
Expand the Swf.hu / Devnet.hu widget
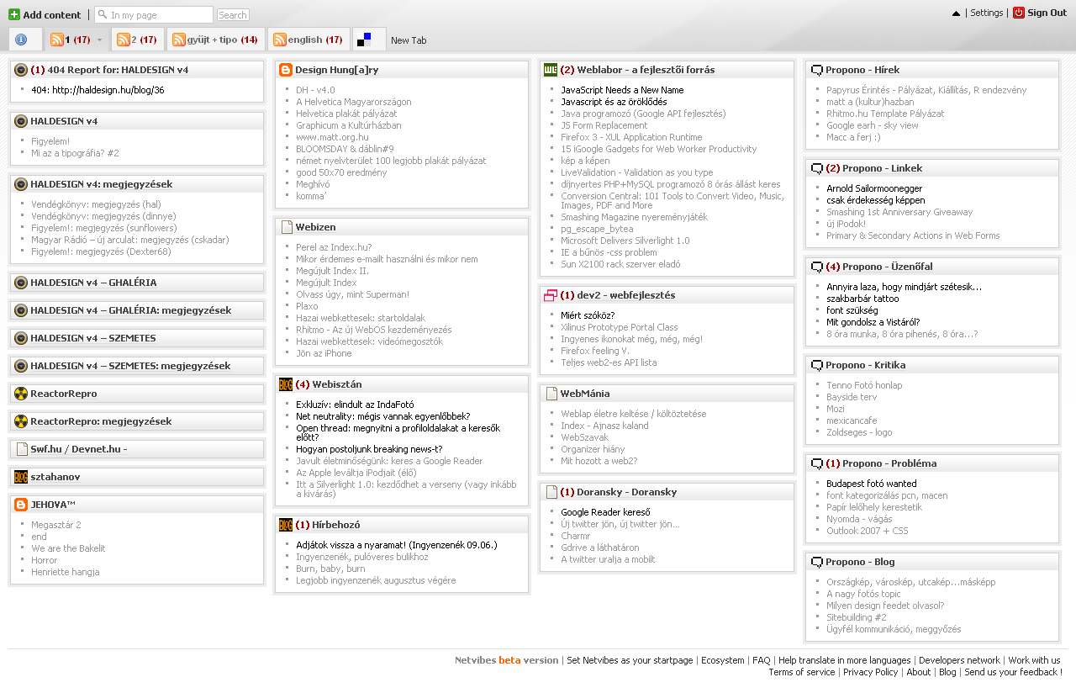[78, 449]
